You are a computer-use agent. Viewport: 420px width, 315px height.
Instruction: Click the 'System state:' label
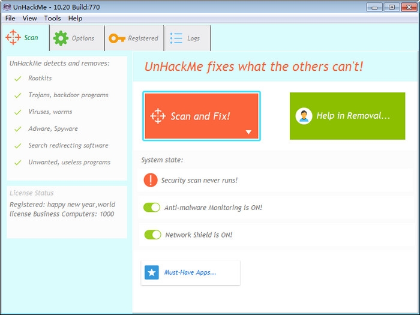(x=162, y=160)
